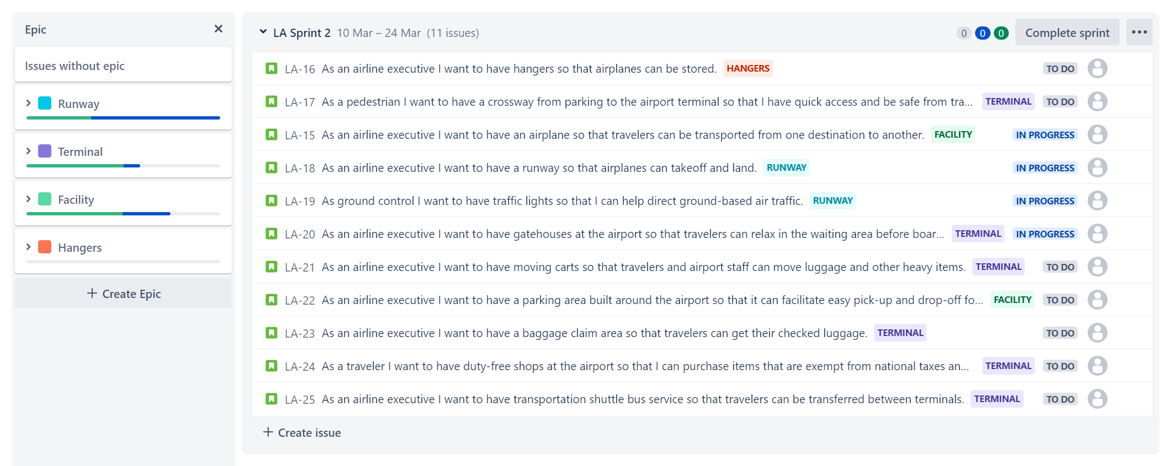The image size is (1171, 466).
Task: Click Complete sprint button
Action: [1067, 32]
